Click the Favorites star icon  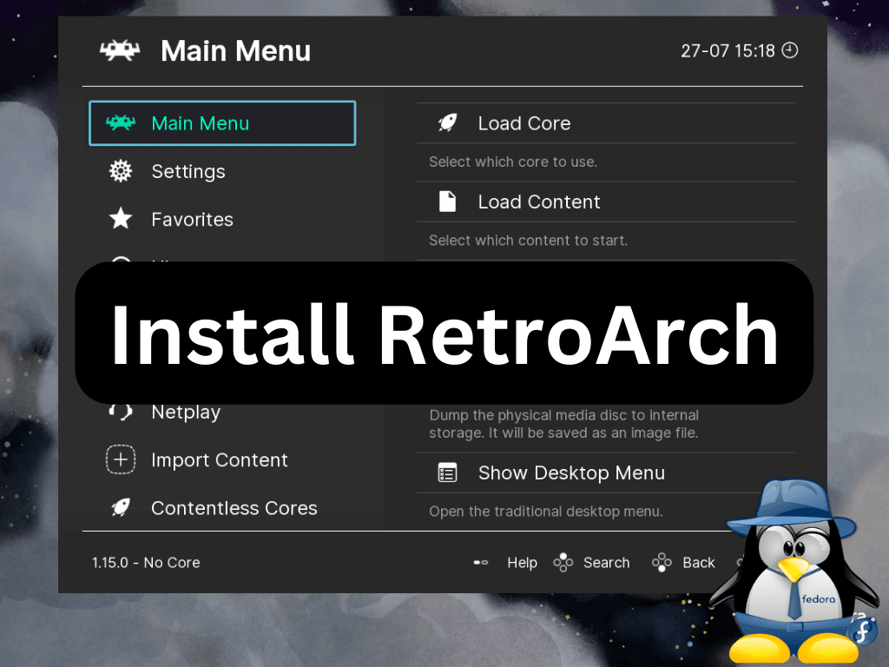121,218
